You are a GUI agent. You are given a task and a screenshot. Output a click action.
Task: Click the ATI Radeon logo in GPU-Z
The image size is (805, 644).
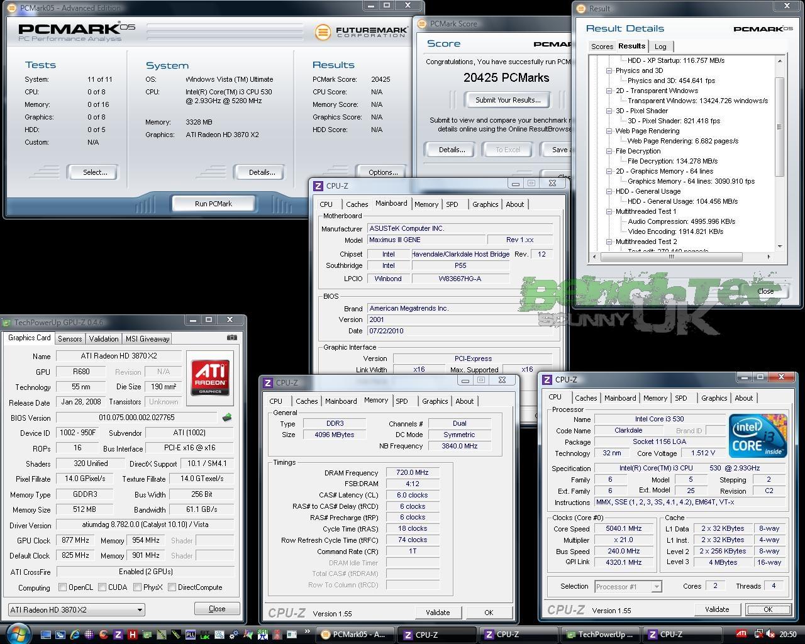(x=210, y=377)
